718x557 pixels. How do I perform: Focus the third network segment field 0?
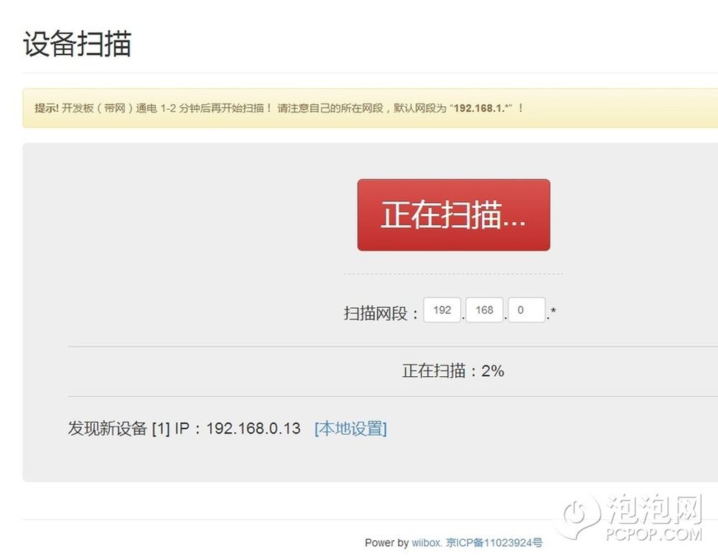(526, 310)
